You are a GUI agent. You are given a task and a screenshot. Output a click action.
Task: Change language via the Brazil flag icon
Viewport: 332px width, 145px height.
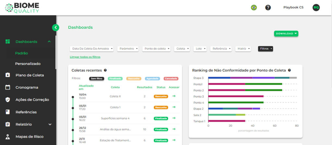click(254, 7)
